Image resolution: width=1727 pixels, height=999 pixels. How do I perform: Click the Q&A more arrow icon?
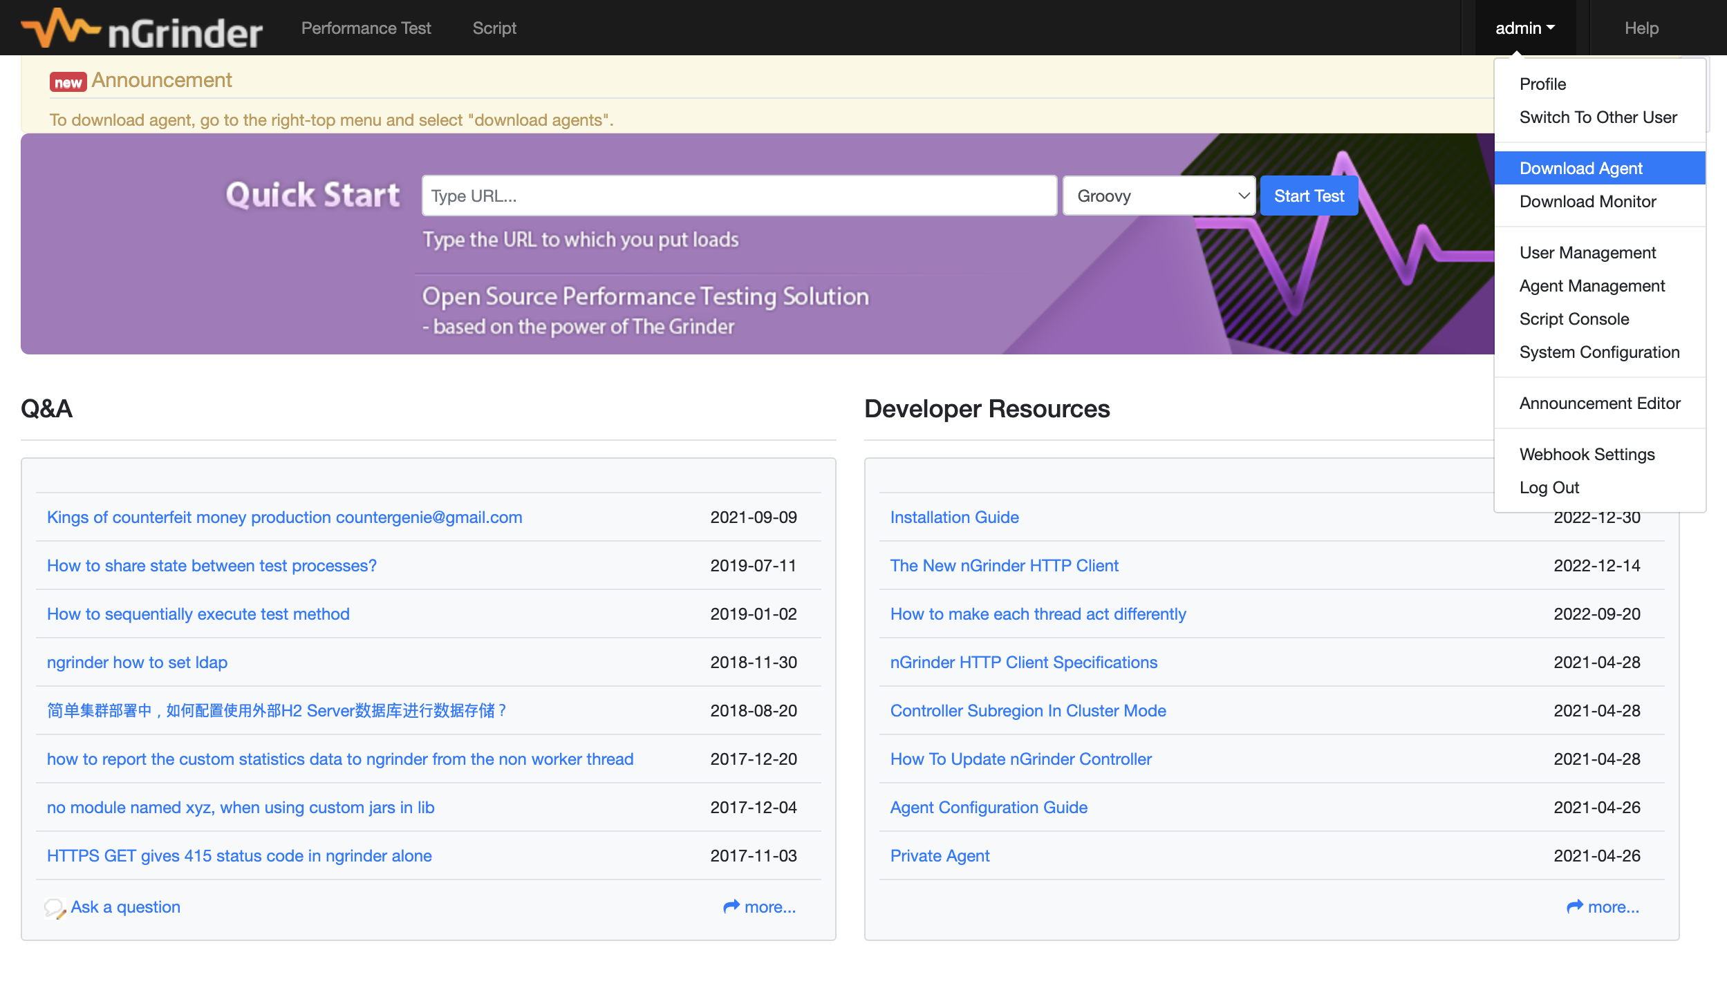click(x=731, y=906)
